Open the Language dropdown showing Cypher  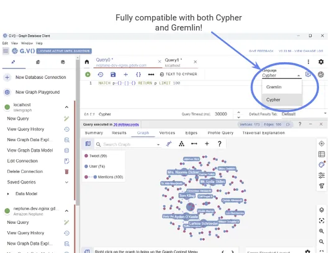pos(281,75)
